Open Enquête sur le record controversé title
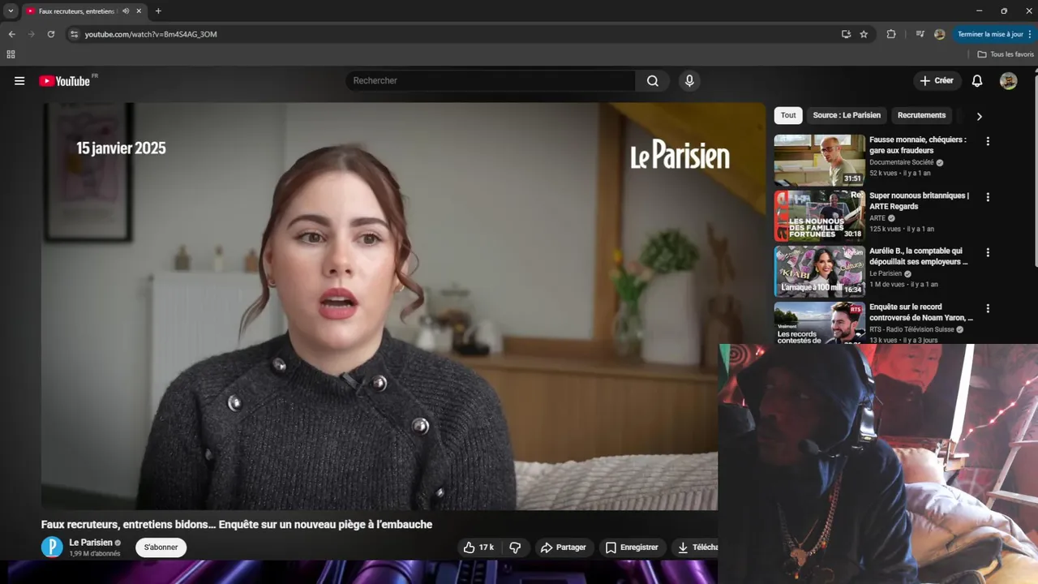1038x584 pixels. click(921, 312)
